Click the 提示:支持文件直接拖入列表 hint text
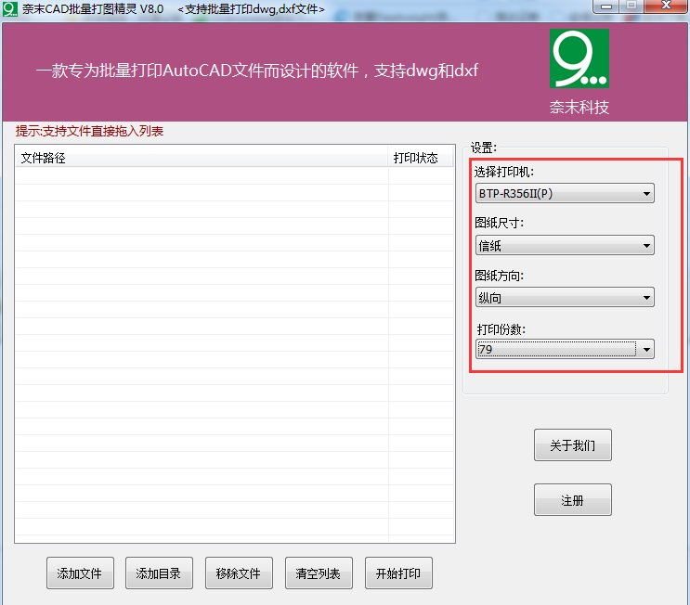Screen dimensions: 690x605 click(x=89, y=131)
